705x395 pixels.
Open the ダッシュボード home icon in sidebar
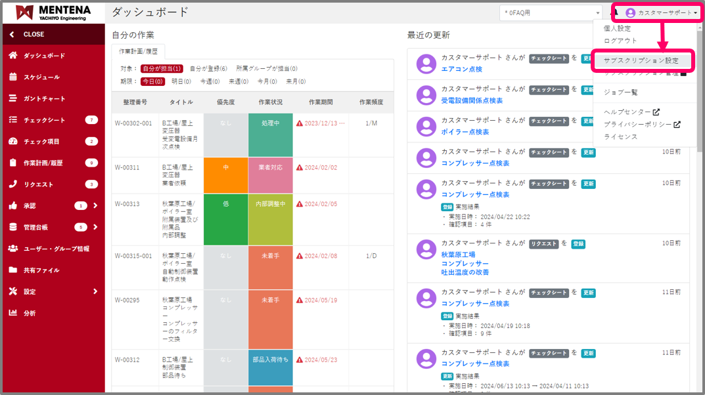[13, 56]
